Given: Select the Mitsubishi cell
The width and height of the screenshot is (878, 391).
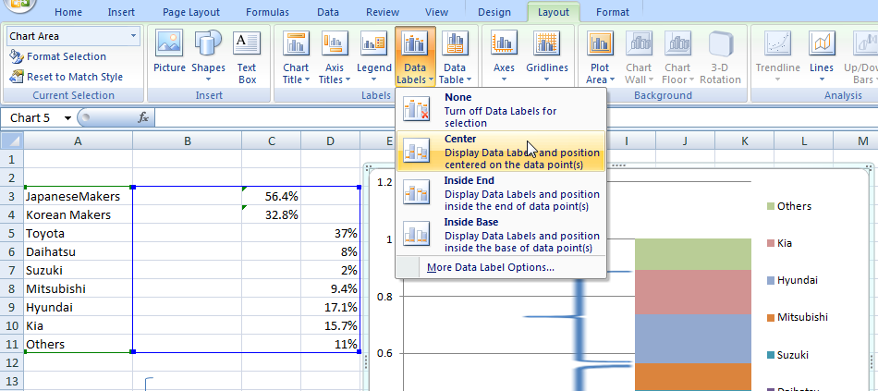Looking at the screenshot, I should coord(78,288).
